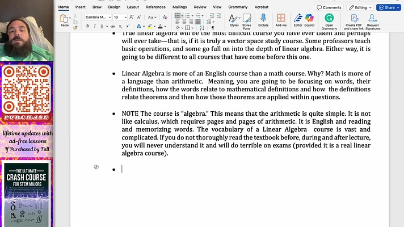Start Dictate microphone

tap(263, 20)
